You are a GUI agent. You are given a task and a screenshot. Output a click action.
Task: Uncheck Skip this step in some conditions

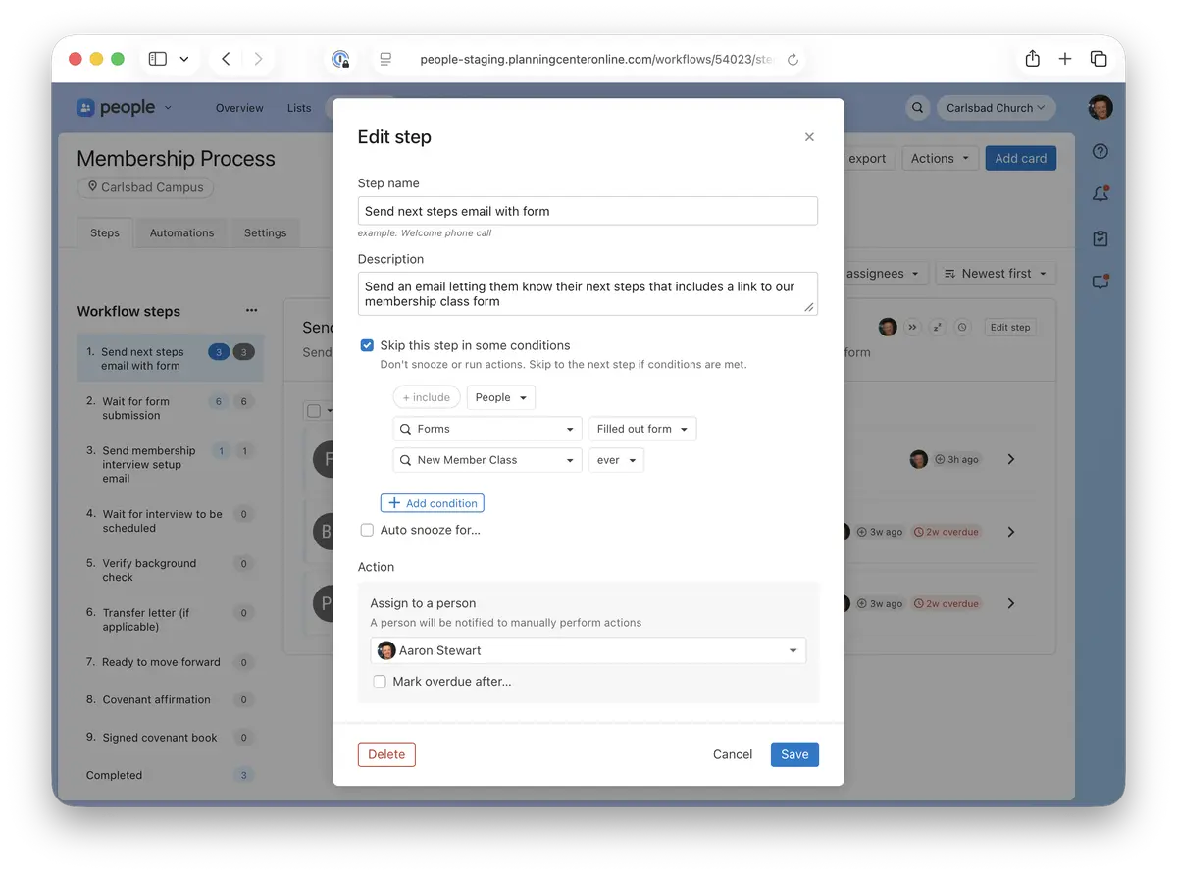[x=367, y=345]
